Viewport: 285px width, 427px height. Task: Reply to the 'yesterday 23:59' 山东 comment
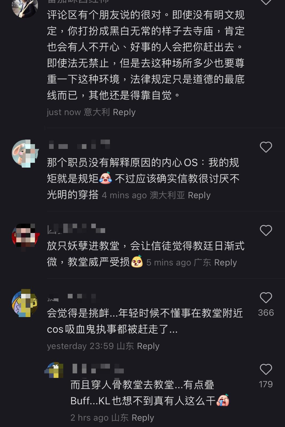click(148, 346)
